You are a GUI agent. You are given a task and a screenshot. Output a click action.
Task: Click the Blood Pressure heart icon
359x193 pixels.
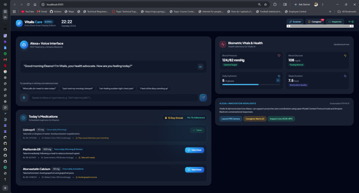tap(279, 56)
